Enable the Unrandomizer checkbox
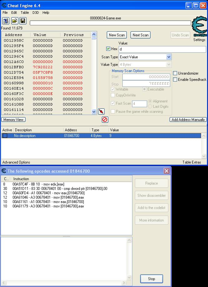208x287 pixels. (175, 73)
